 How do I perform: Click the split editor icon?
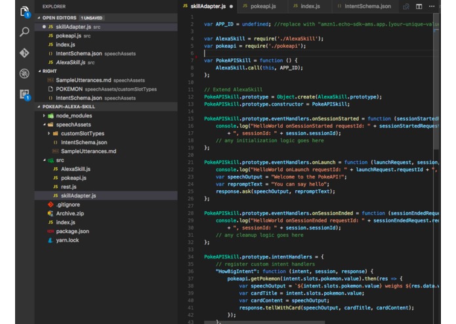[x=419, y=7]
